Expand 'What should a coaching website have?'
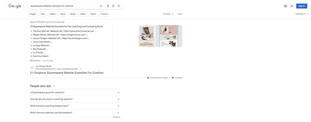 tap(75, 106)
